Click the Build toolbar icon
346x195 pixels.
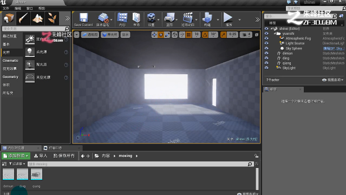click(x=207, y=19)
